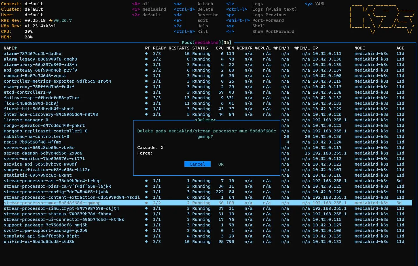Select pod failover-api-6fbcdcfd58-p7txz
418x266 pixels.
pos(42,98)
